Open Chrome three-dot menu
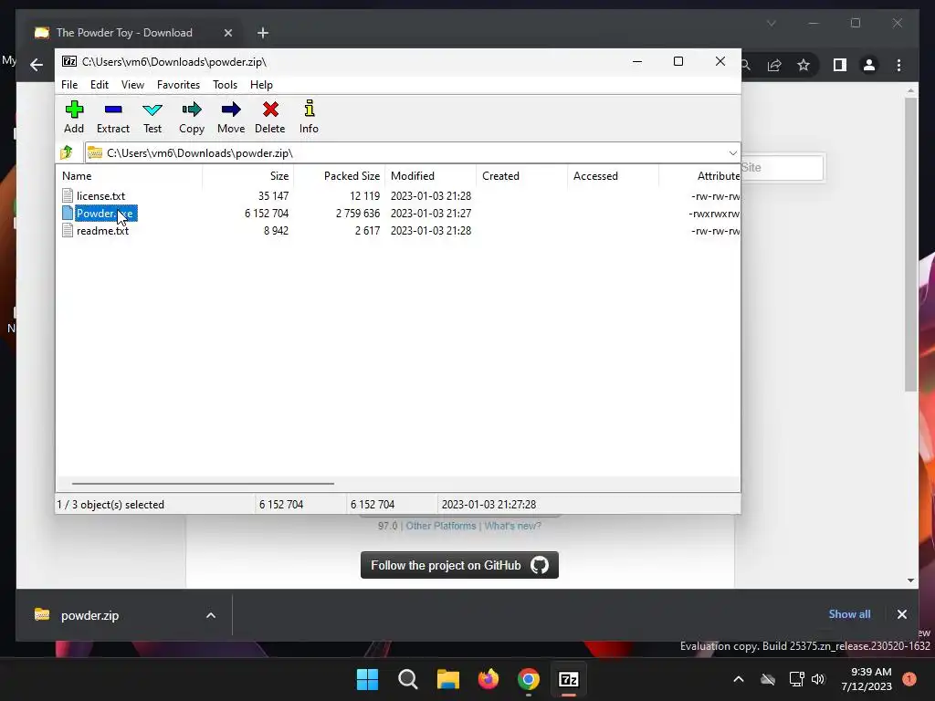Viewport: 935px width, 701px height. pos(898,65)
